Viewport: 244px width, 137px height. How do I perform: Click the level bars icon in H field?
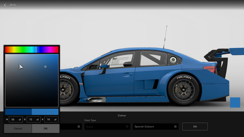(20, 119)
